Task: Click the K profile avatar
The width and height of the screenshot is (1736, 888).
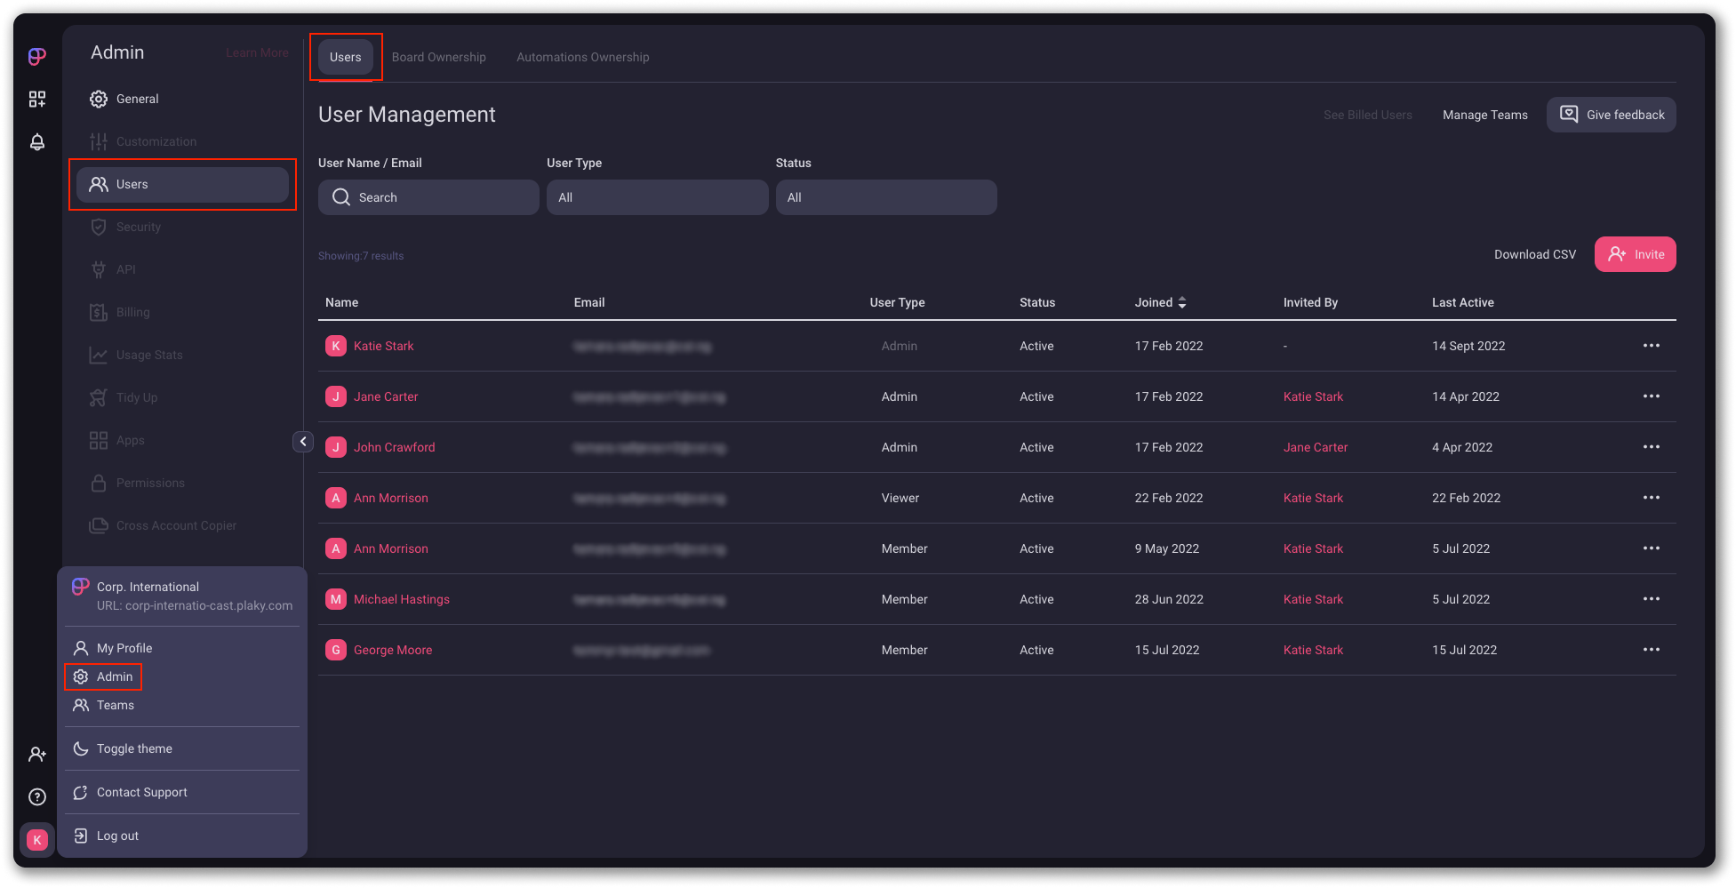Action: 36,839
